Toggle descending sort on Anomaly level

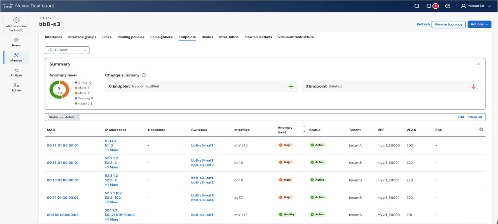pos(304,132)
